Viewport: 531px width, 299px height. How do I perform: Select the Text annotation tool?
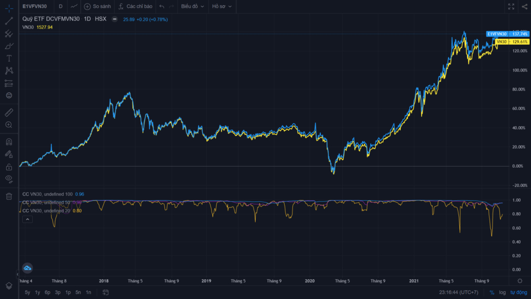pyautogui.click(x=9, y=58)
